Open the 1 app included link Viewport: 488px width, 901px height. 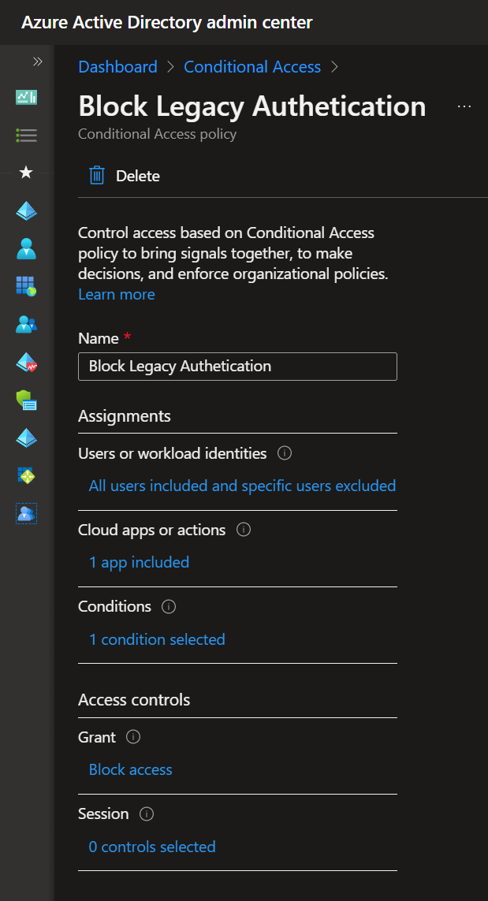point(139,562)
